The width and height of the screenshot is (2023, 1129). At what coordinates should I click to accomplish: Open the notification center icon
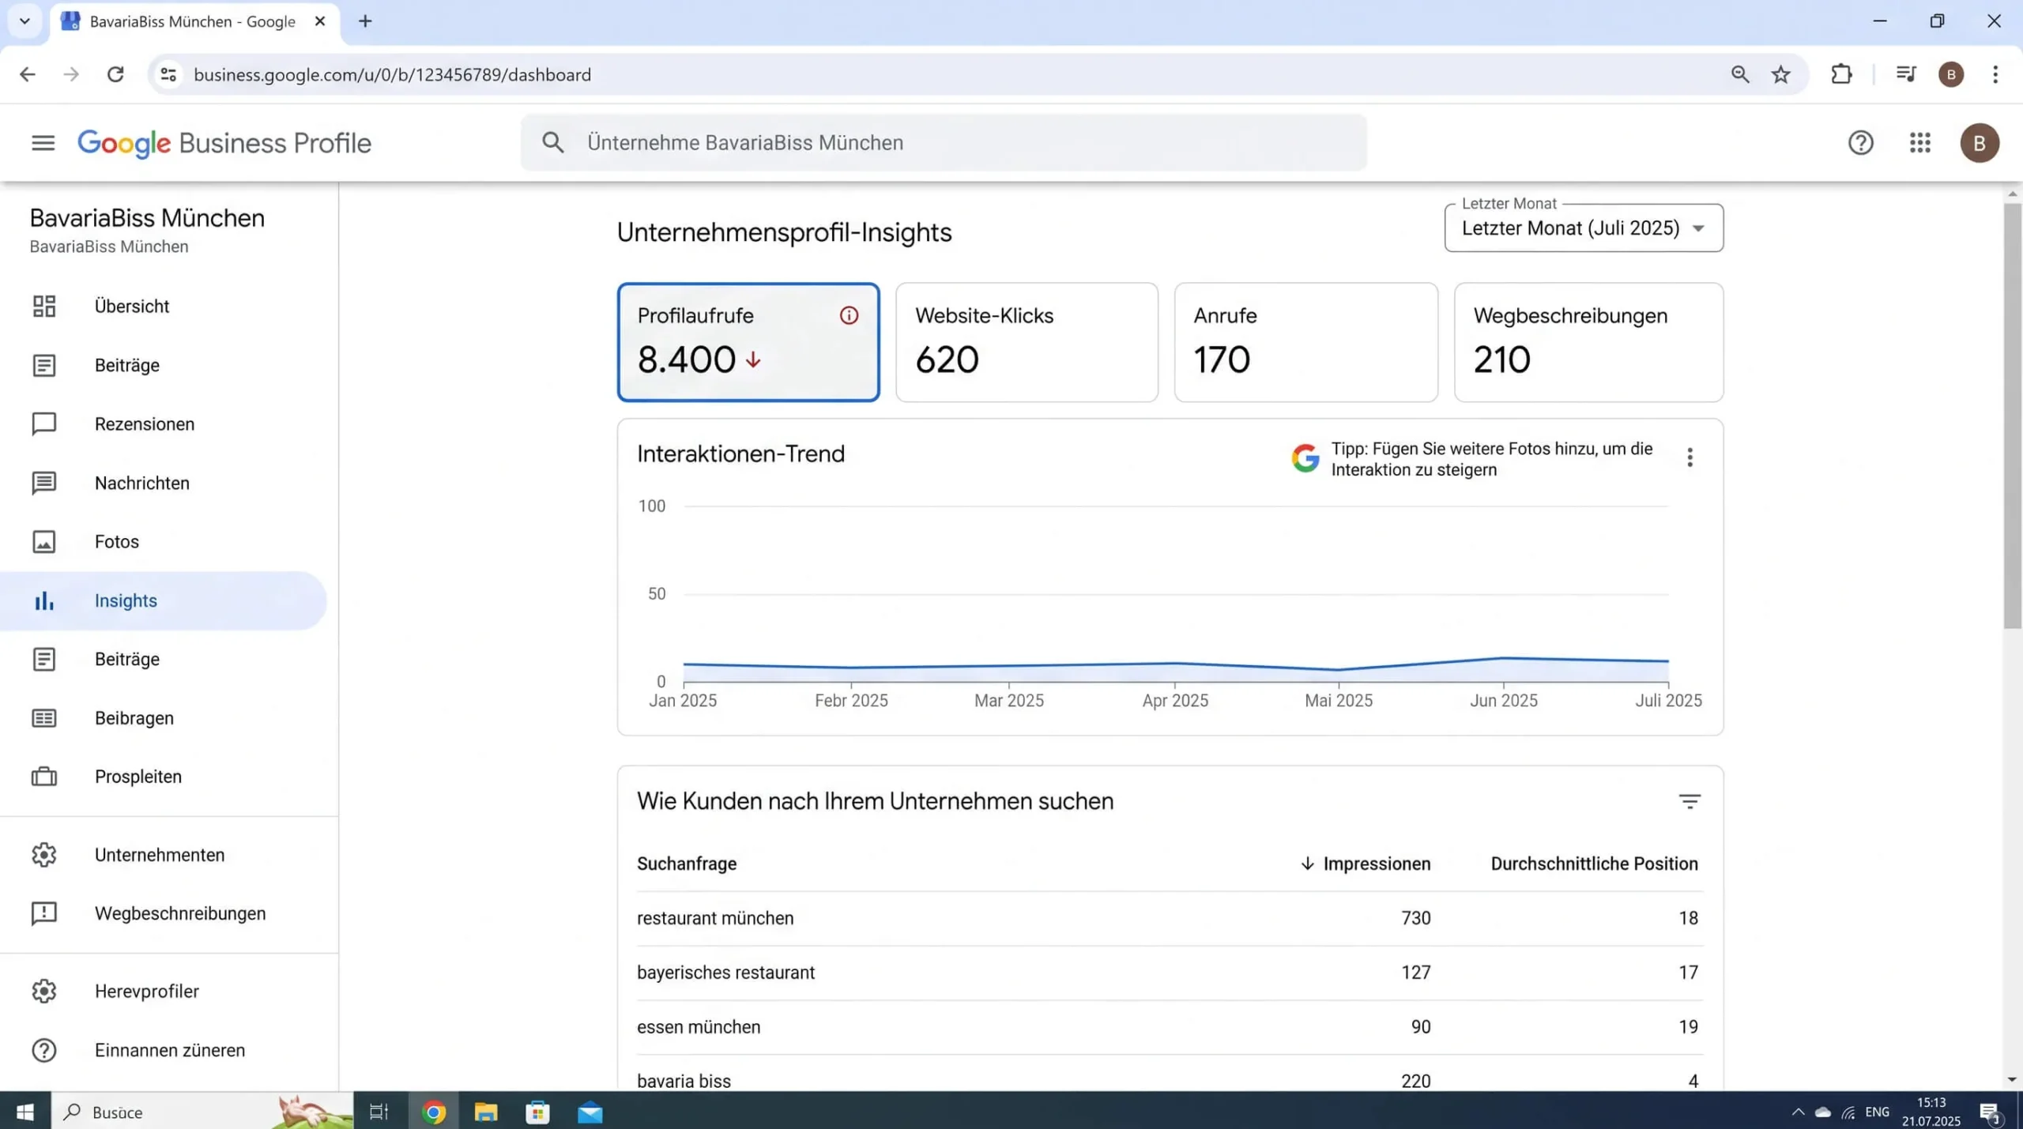pos(1990,1112)
